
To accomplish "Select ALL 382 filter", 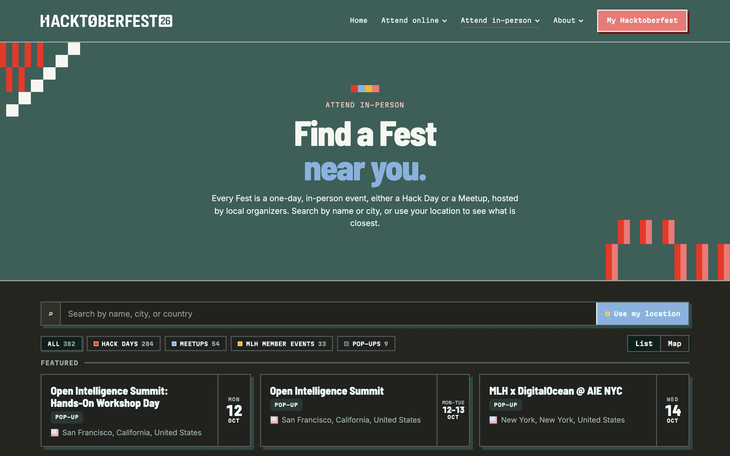I will (61, 344).
